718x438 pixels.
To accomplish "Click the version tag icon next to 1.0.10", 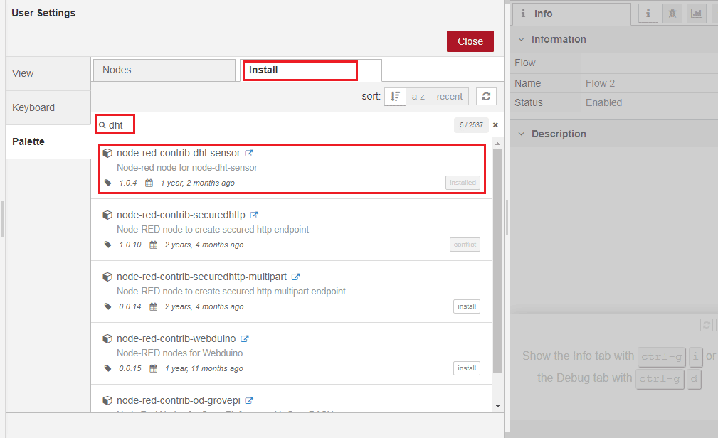I will coord(107,245).
